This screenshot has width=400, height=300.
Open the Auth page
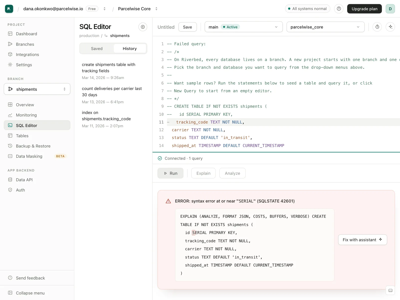pos(37,190)
